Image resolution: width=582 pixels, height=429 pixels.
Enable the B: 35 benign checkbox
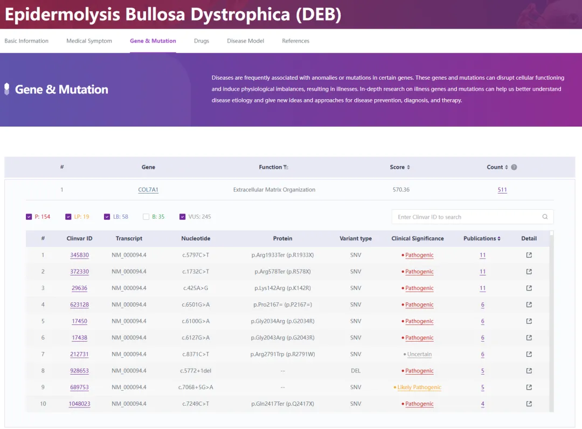pyautogui.click(x=146, y=217)
